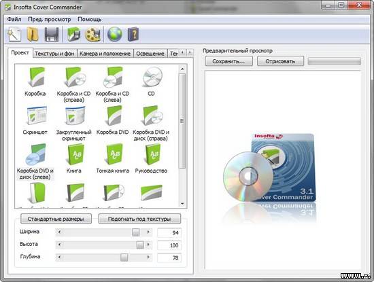Click the Сохранить... button
The width and height of the screenshot is (374, 282).
[228, 61]
